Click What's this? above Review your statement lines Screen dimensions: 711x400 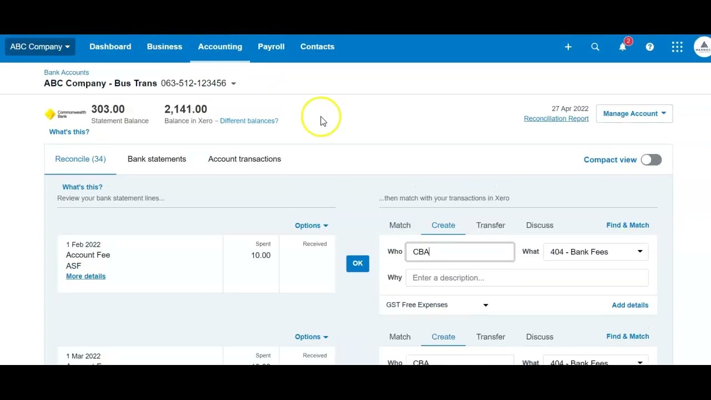click(82, 187)
